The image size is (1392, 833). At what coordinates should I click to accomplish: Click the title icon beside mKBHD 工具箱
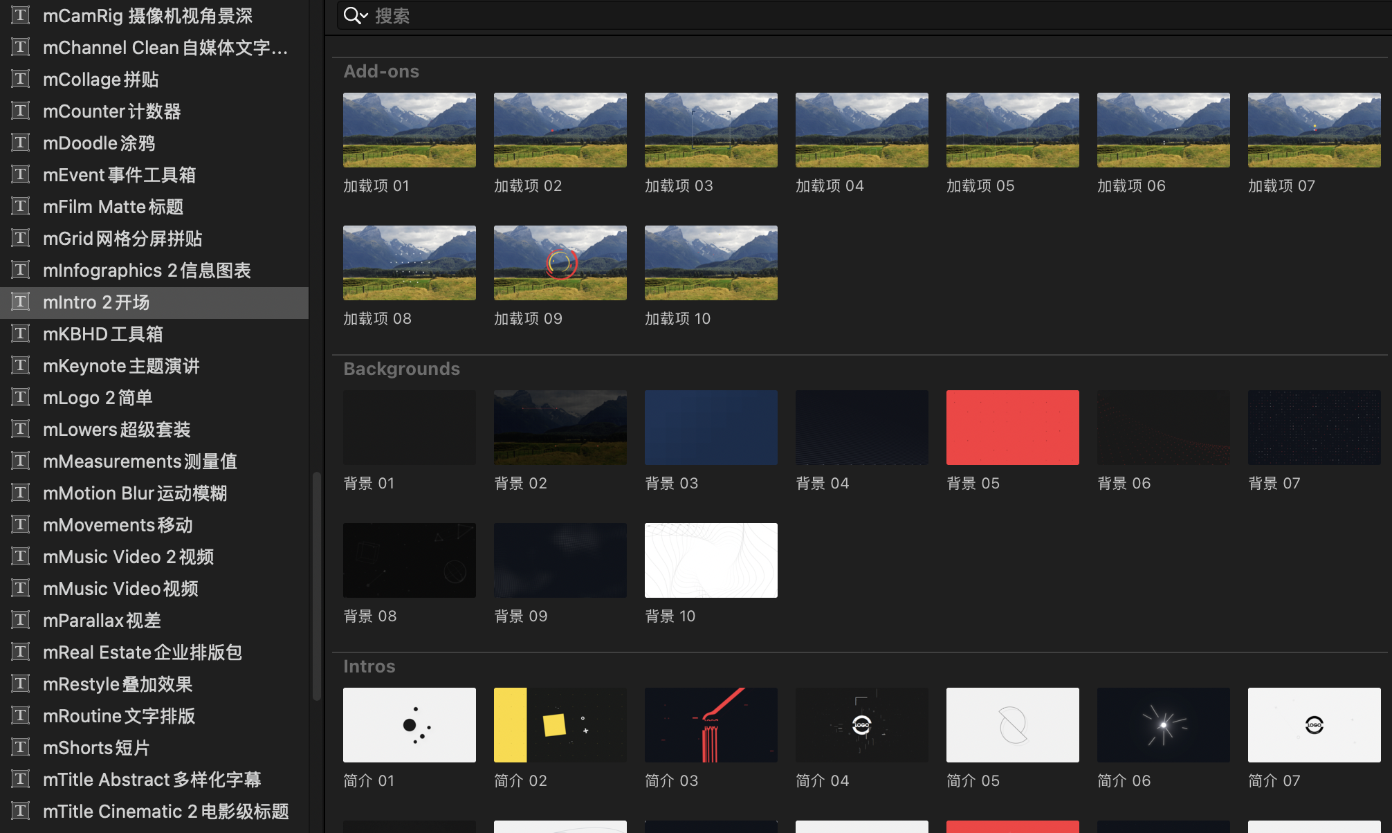[x=21, y=333]
